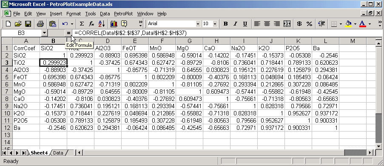The width and height of the screenshot is (384, 166).
Task: Select the column F header
Action: [162, 41]
